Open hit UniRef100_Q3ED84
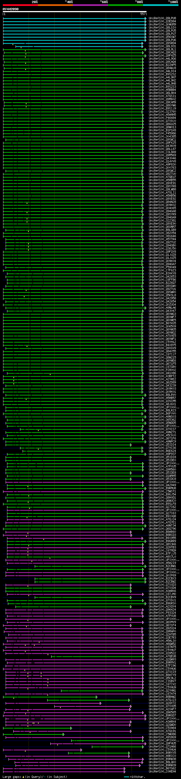Viewport: 181px width, 779px height. click(162, 22)
